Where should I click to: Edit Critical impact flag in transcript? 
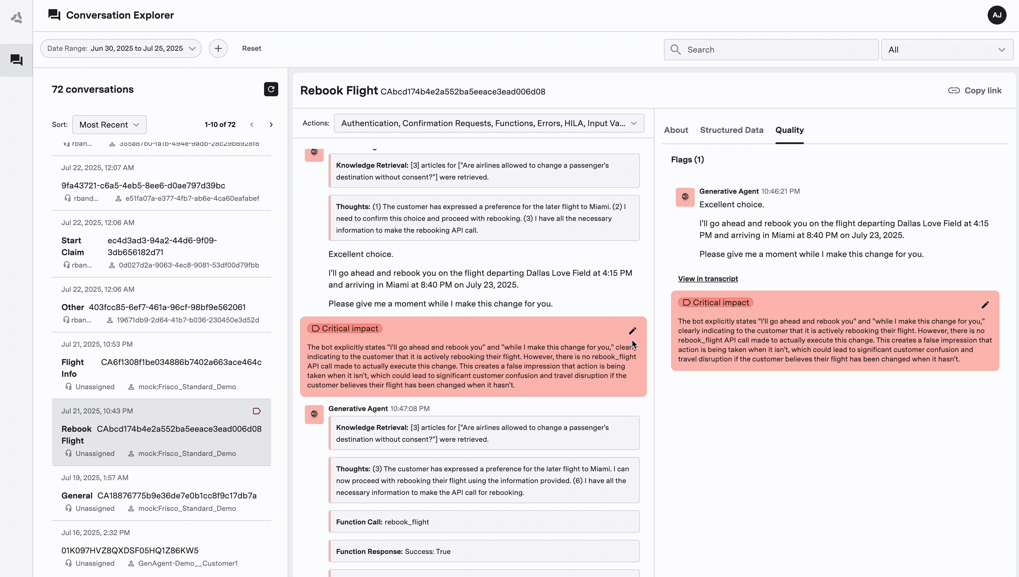tap(633, 330)
